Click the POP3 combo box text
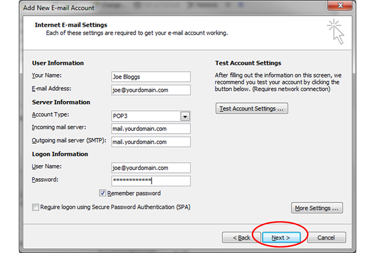 [146, 116]
